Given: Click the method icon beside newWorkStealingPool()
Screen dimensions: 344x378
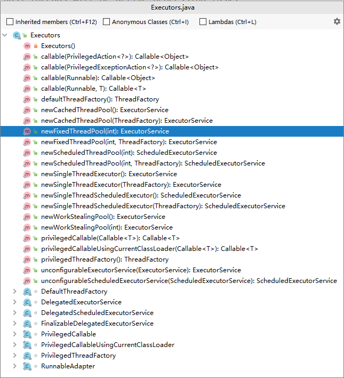Looking at the screenshot, I should pos(27,217).
